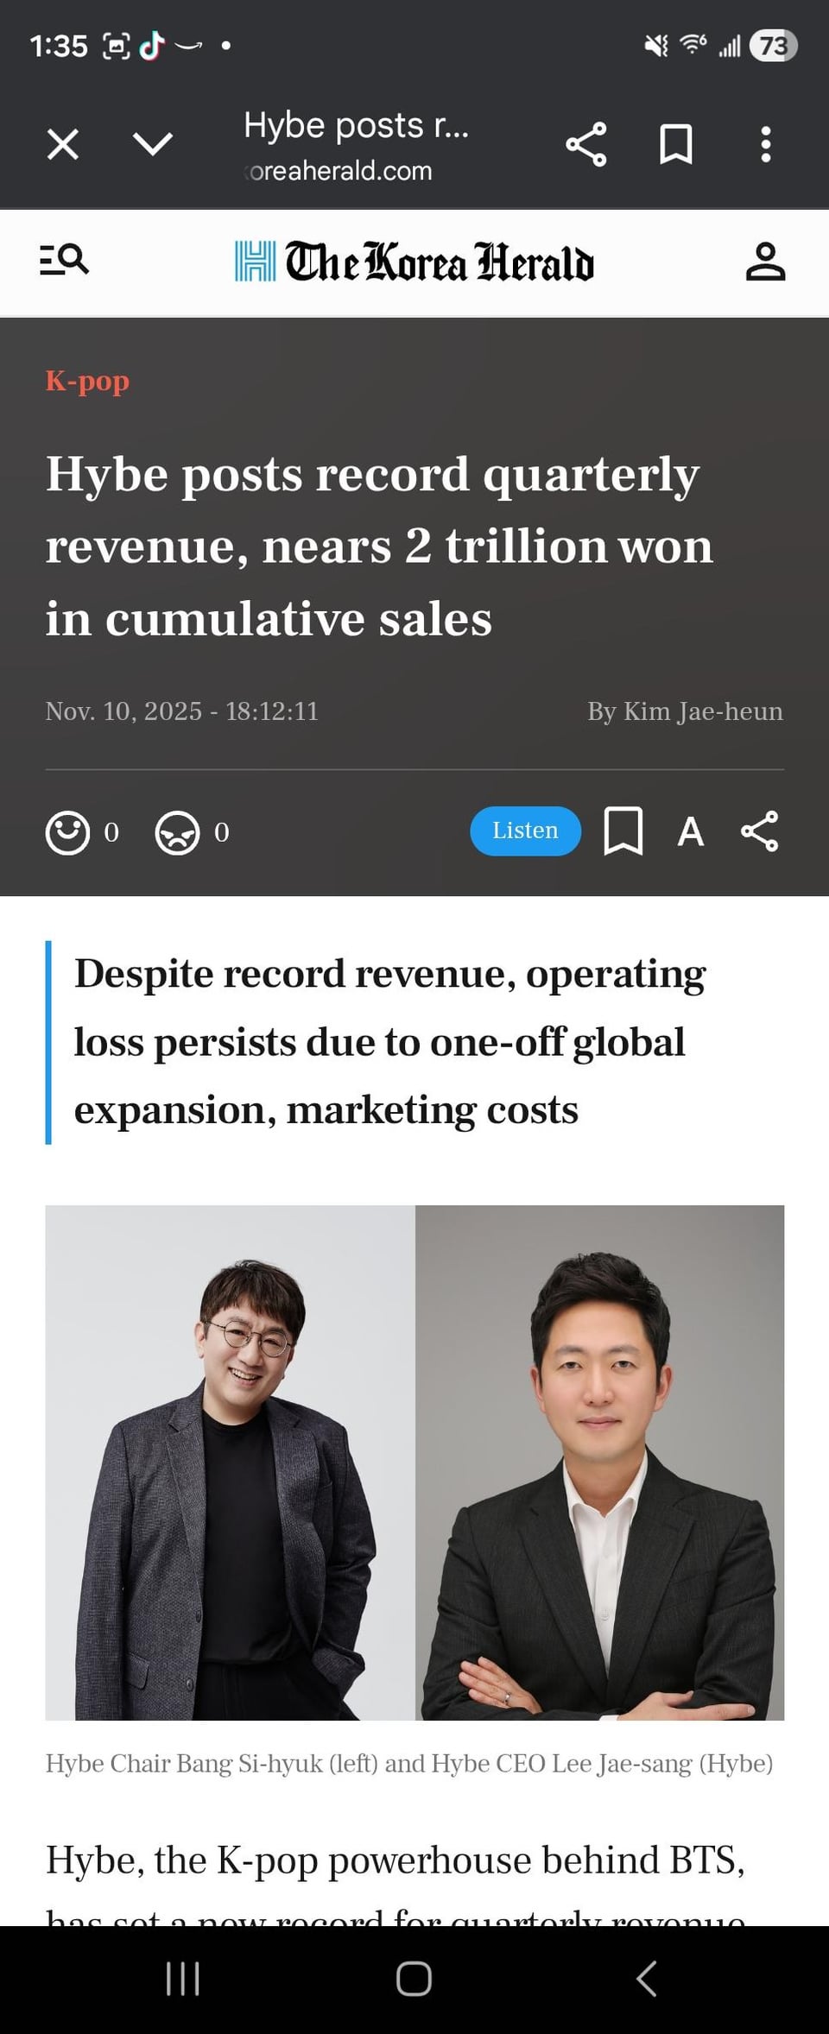Open the three-dot browser menu
Viewport: 829px width, 2034px height.
(x=765, y=144)
